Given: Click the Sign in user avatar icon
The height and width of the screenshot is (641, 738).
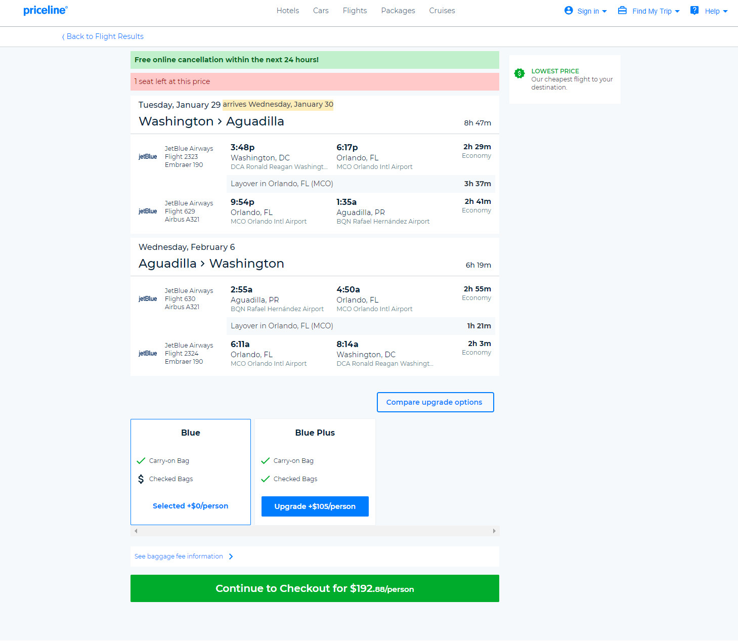Looking at the screenshot, I should tap(569, 11).
